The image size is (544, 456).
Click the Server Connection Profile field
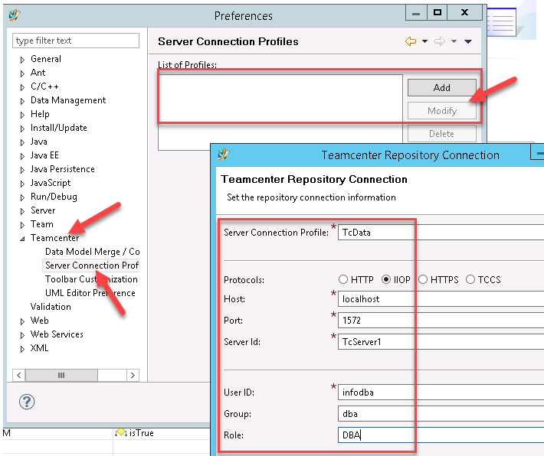click(441, 232)
